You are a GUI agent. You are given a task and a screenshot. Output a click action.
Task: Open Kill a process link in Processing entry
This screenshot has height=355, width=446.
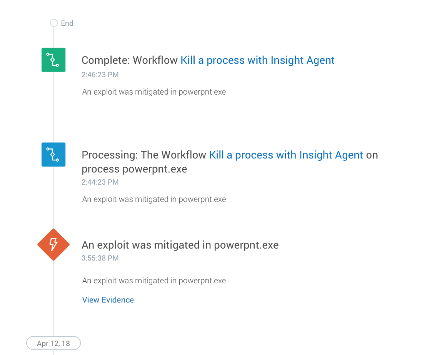pos(286,155)
